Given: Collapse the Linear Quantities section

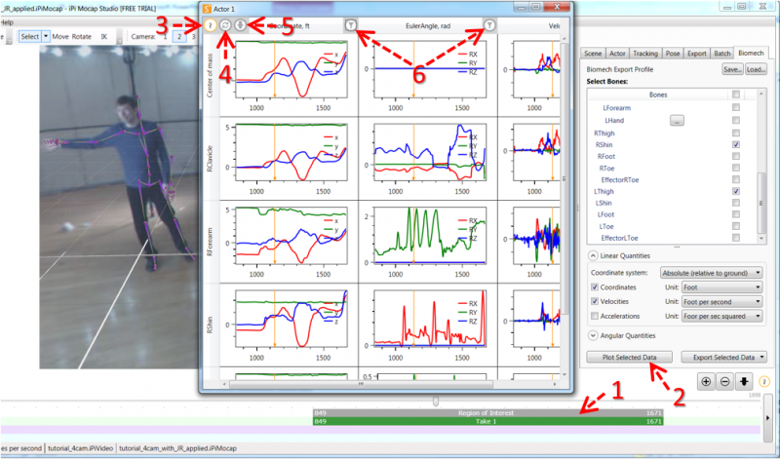Looking at the screenshot, I should 593,255.
